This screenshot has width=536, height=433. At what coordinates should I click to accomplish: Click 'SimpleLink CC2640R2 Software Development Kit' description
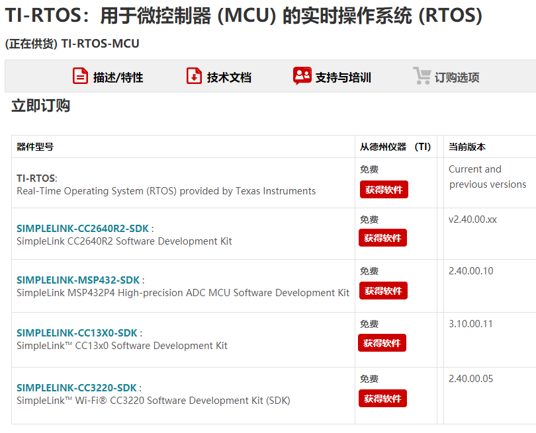point(124,241)
